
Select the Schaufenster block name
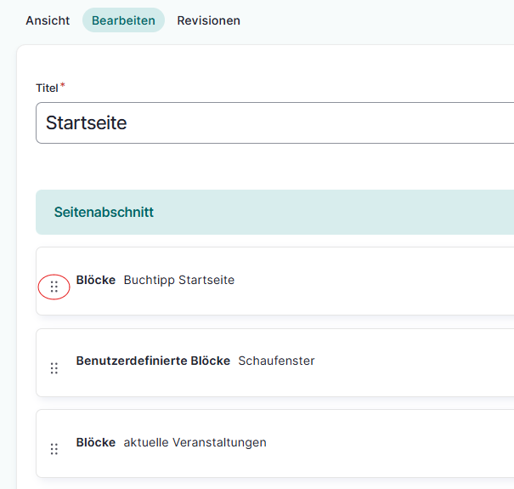(x=276, y=361)
